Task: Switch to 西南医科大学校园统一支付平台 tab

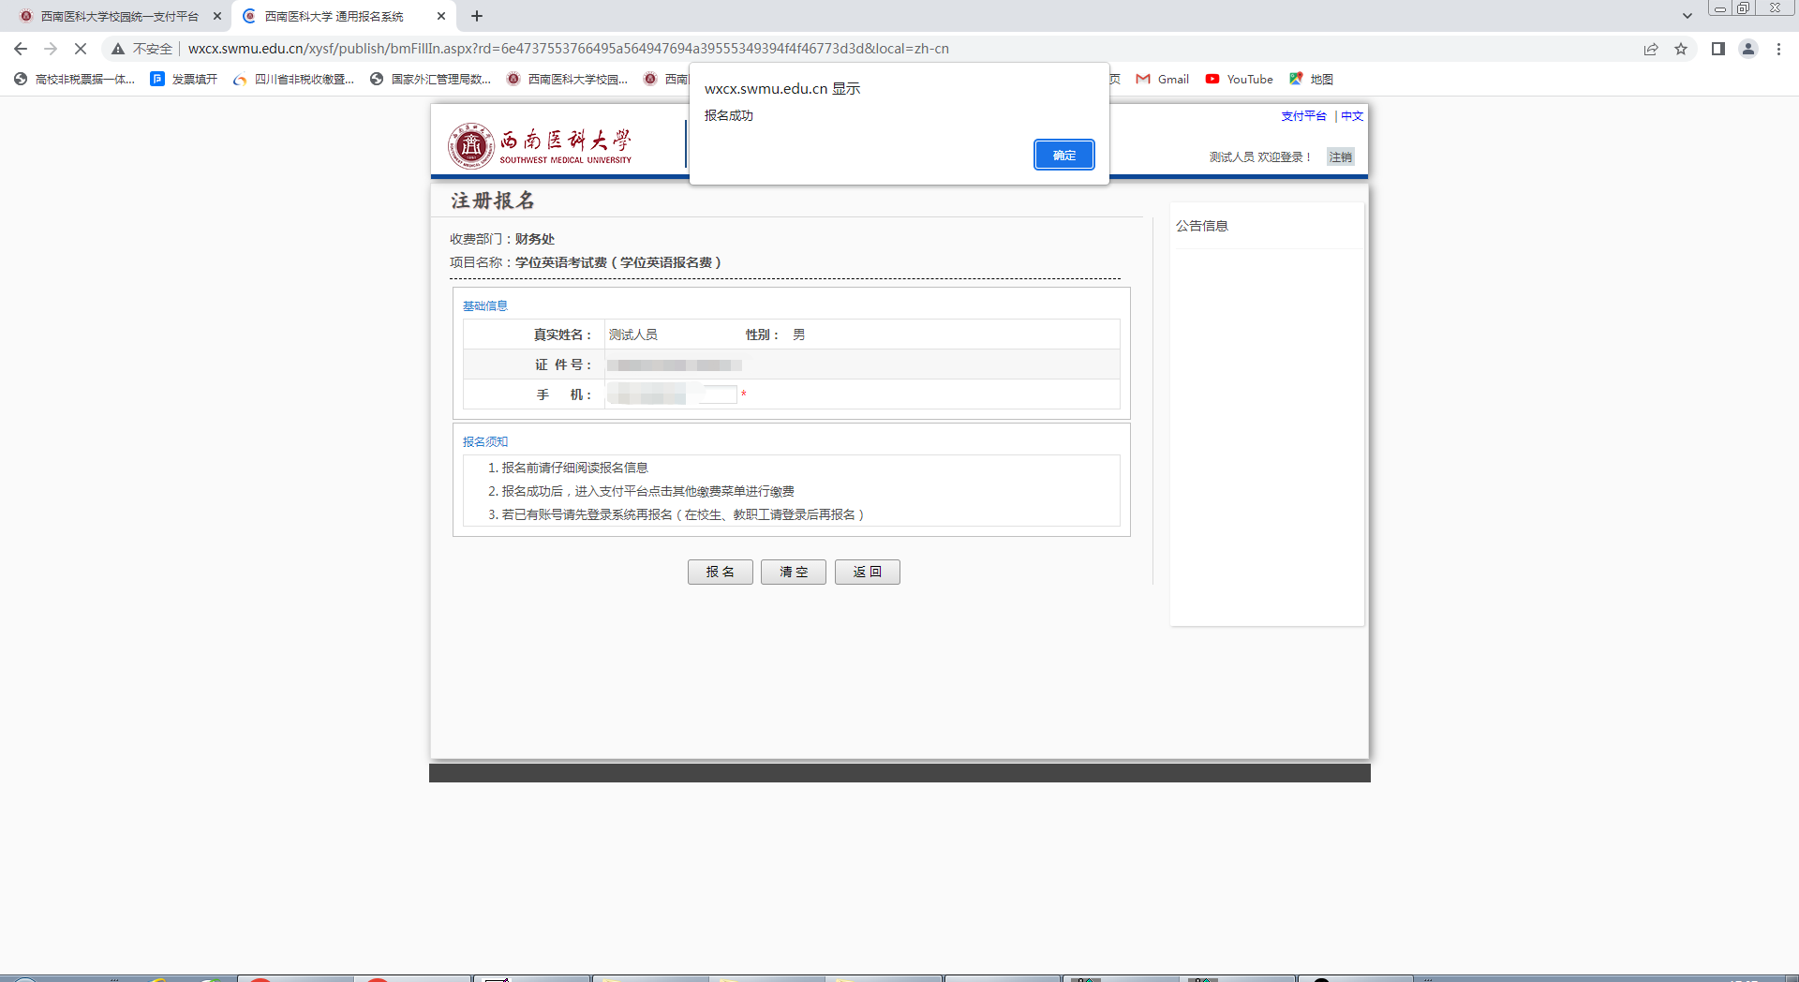Action: tap(119, 16)
